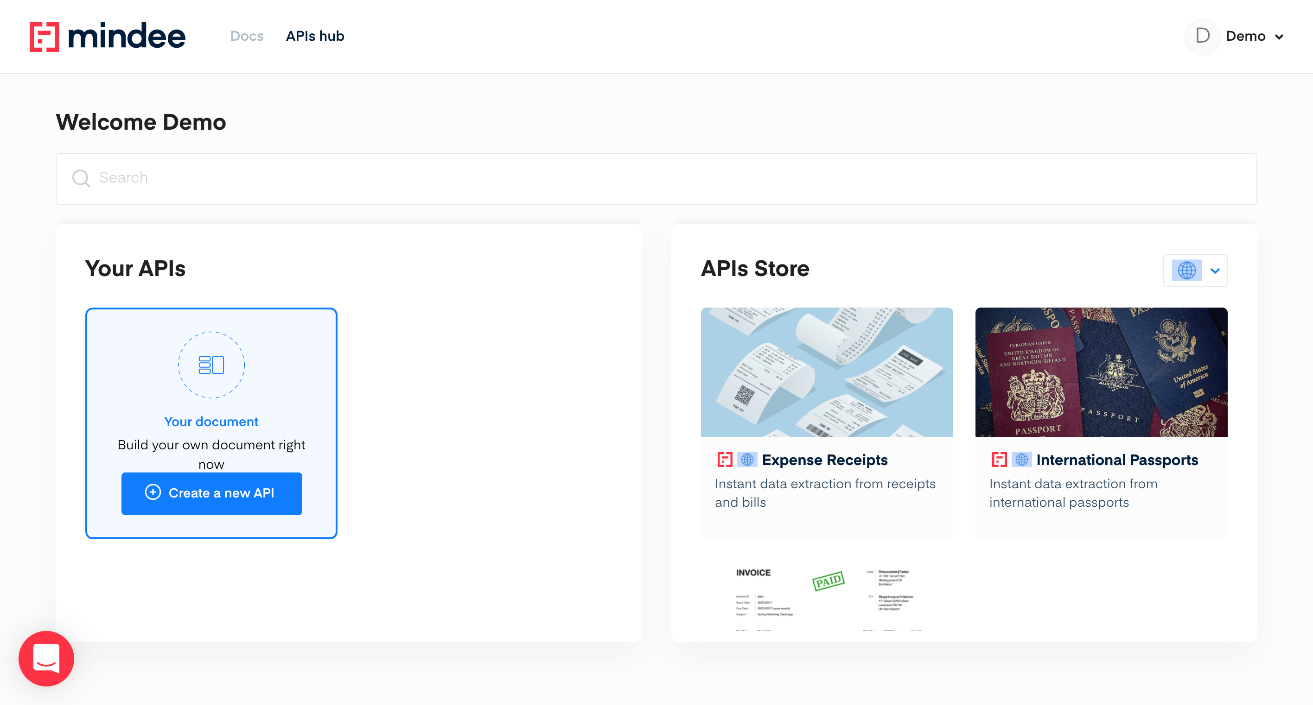
Task: Click the Mindee logo
Action: (x=108, y=36)
